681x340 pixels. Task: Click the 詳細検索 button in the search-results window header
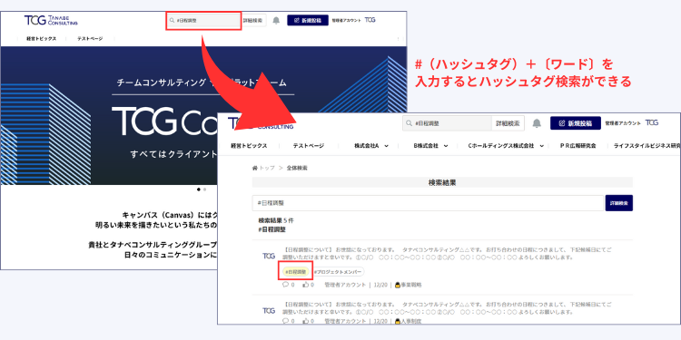click(508, 123)
